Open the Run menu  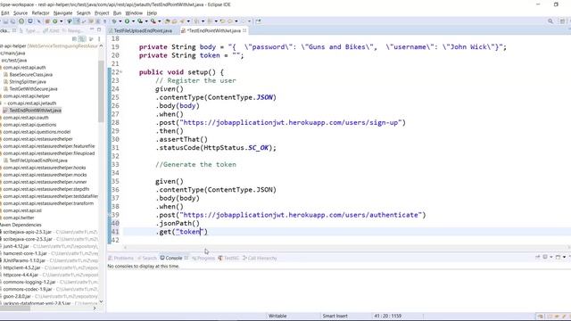coord(117,13)
